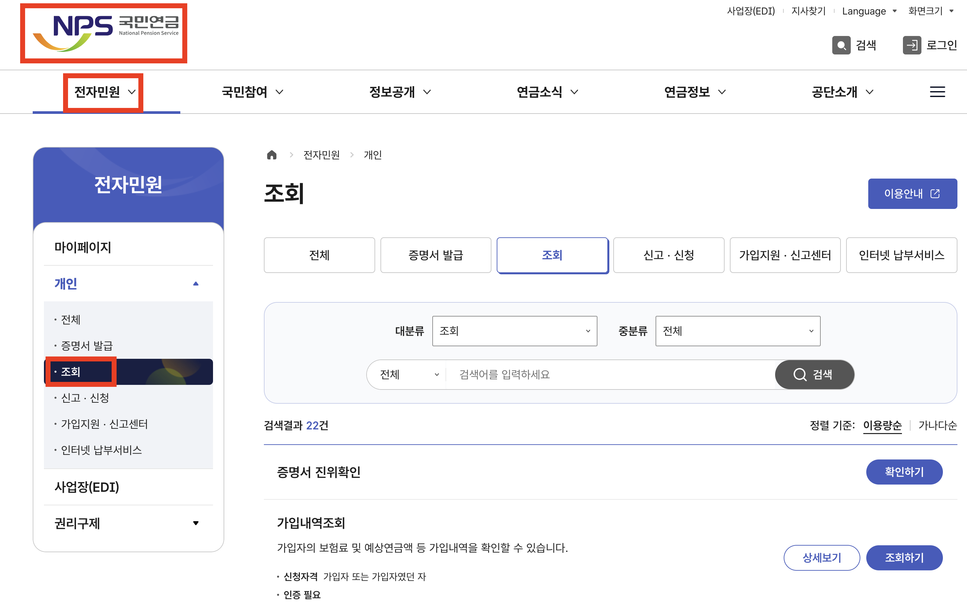
Task: Open the hamburger full menu icon
Action: click(x=937, y=92)
